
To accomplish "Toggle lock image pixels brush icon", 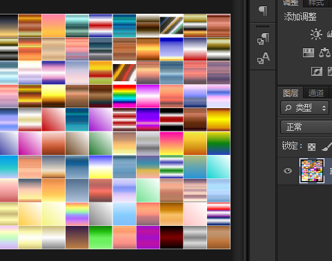I will click(x=327, y=147).
